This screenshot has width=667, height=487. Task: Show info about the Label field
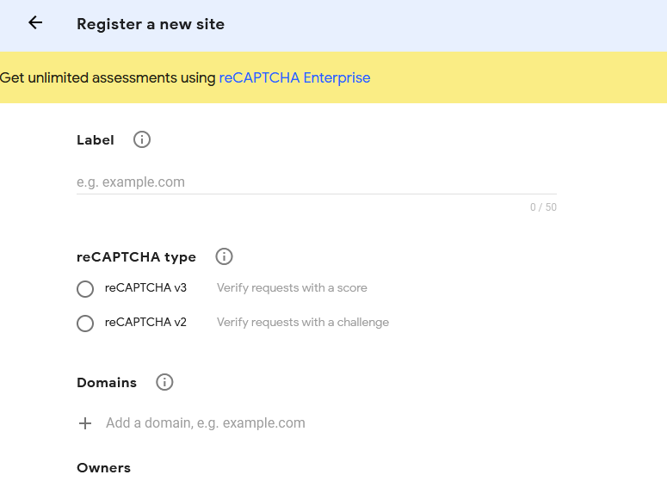tap(142, 139)
